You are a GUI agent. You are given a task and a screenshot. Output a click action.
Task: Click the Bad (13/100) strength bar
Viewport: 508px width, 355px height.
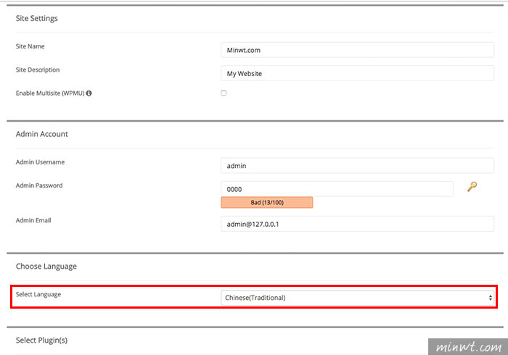coord(267,202)
